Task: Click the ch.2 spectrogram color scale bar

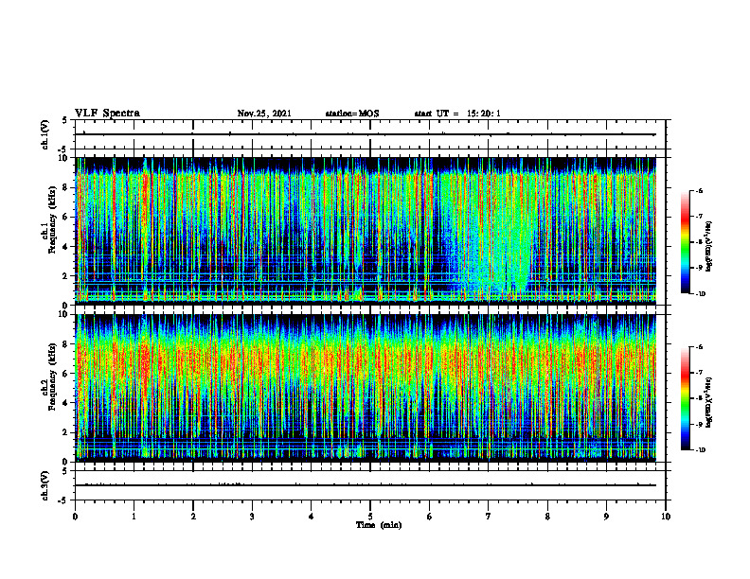Action: coord(685,398)
